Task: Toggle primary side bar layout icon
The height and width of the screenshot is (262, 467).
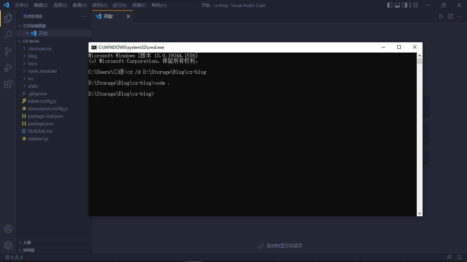Action: 390,5
